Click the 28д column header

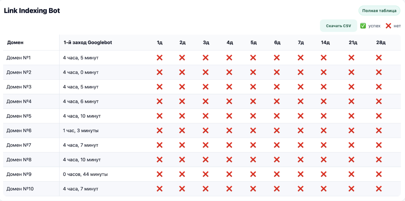click(x=381, y=43)
